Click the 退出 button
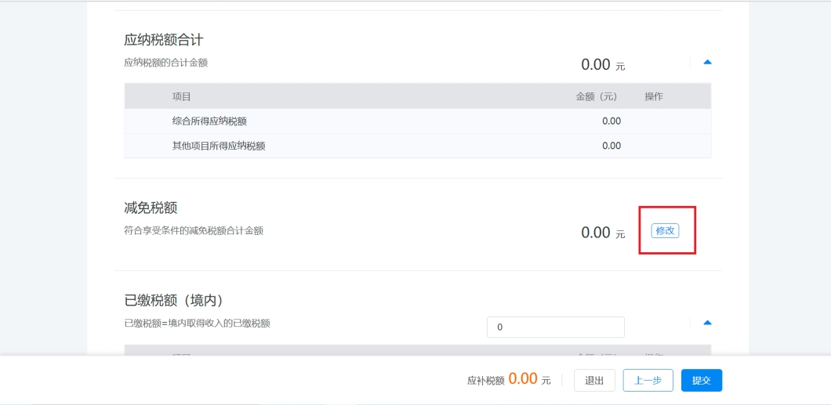The height and width of the screenshot is (405, 831). pyautogui.click(x=594, y=380)
